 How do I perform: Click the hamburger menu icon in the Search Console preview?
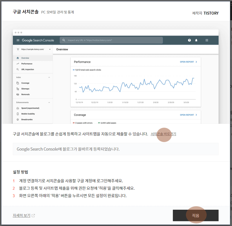point(18,40)
